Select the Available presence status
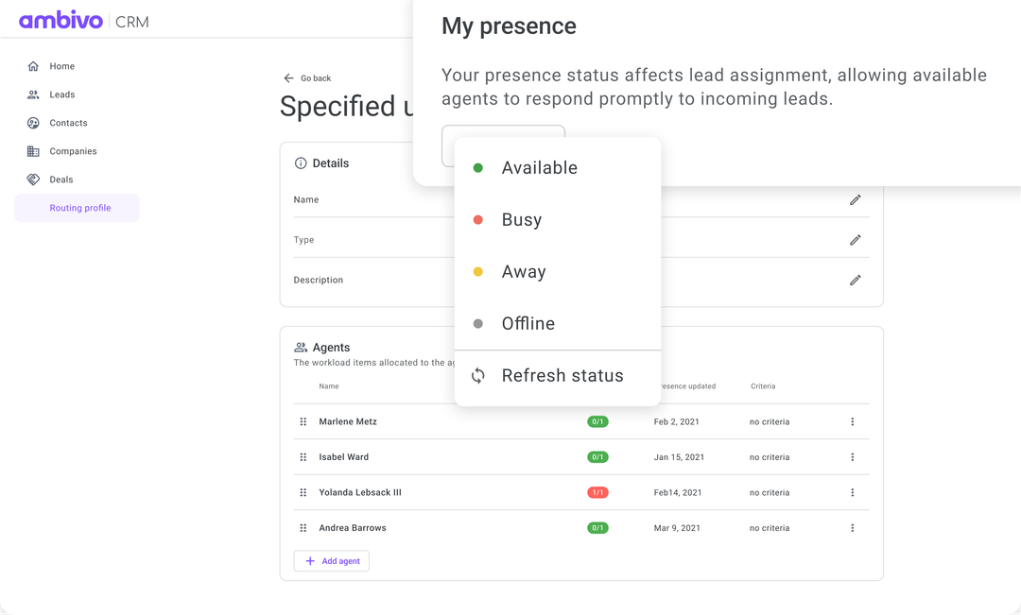Screen dimensions: 1021x615 (539, 167)
